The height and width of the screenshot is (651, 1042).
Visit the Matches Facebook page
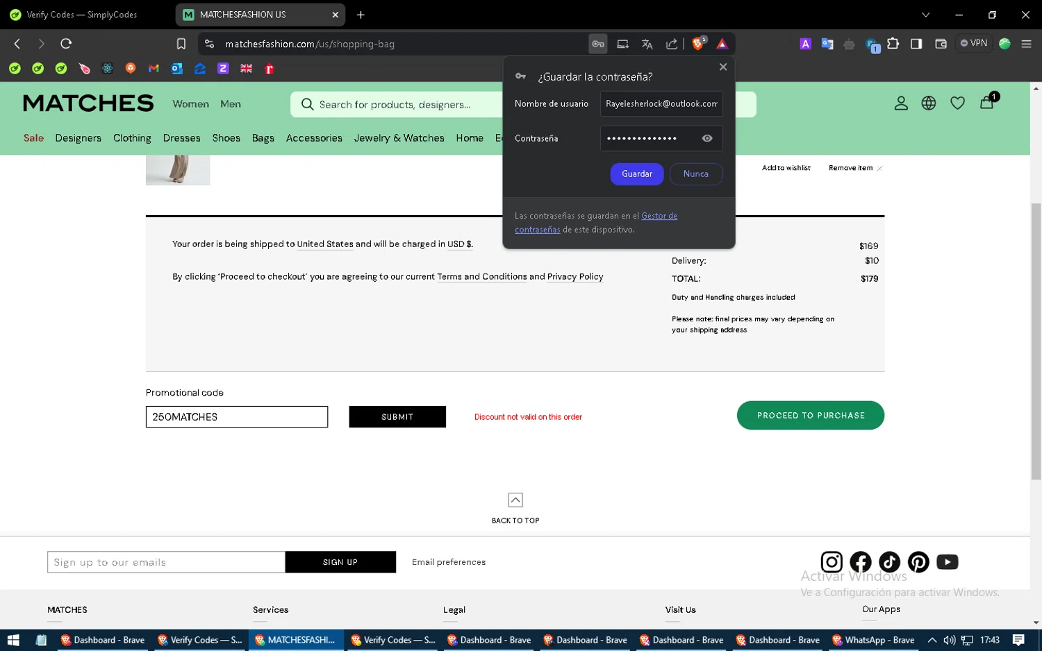[x=861, y=561]
